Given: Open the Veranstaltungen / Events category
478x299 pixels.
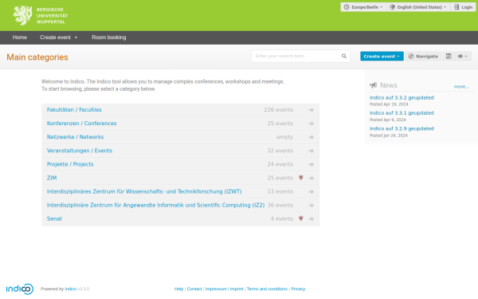Looking at the screenshot, I should click(x=80, y=151).
